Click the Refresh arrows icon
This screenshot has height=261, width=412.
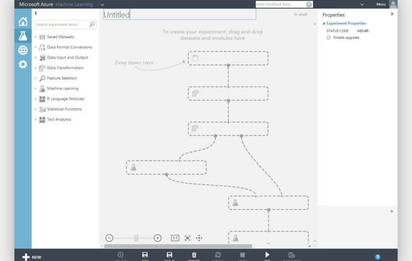(x=218, y=255)
